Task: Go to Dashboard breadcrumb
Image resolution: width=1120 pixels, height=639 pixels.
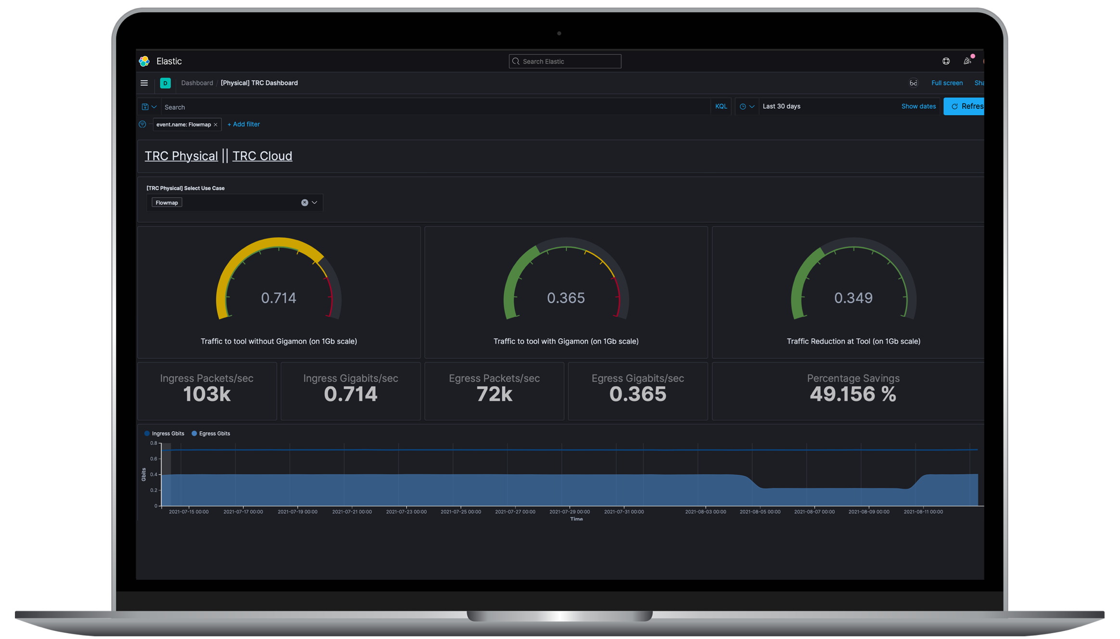Action: (x=197, y=83)
